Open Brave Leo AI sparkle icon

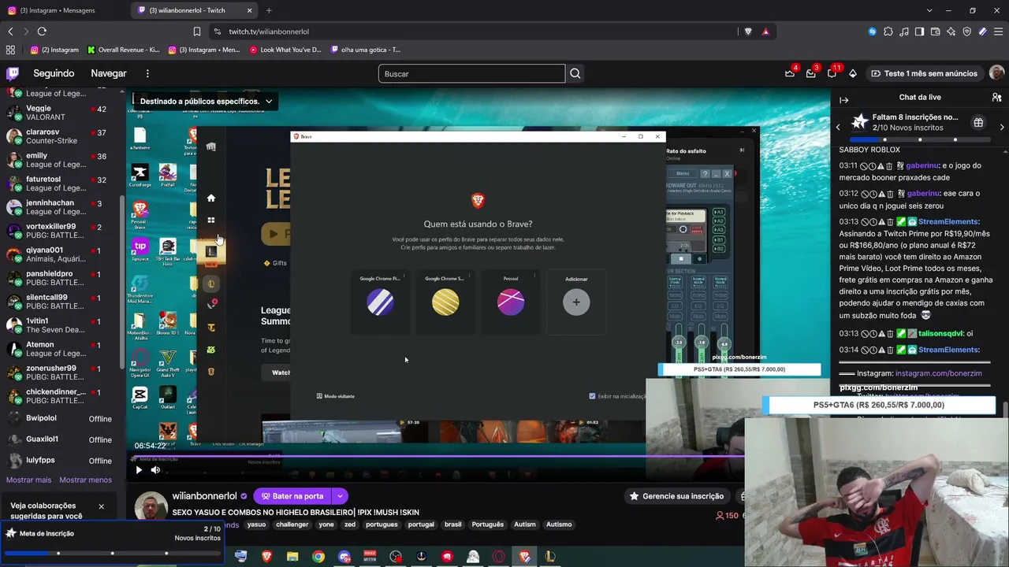coord(951,31)
